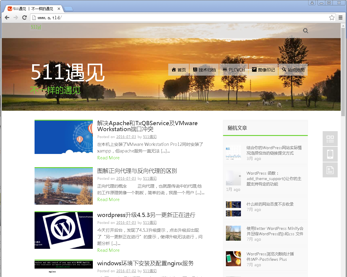Click the vertical page scrollbar thumb
347x277 pixels.
[343, 72]
